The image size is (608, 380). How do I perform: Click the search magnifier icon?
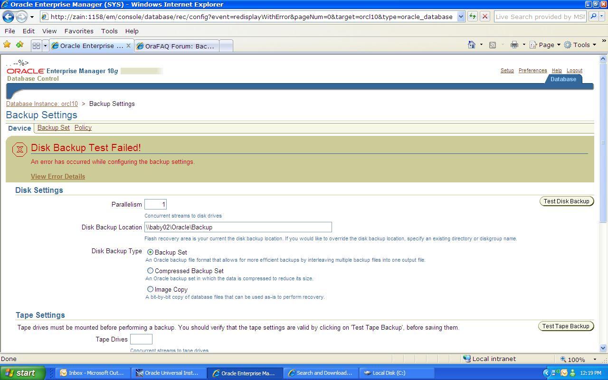click(x=593, y=16)
